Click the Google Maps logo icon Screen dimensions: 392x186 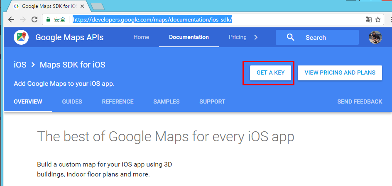21,37
